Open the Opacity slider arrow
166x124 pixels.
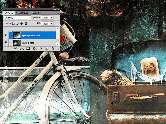[51, 18]
